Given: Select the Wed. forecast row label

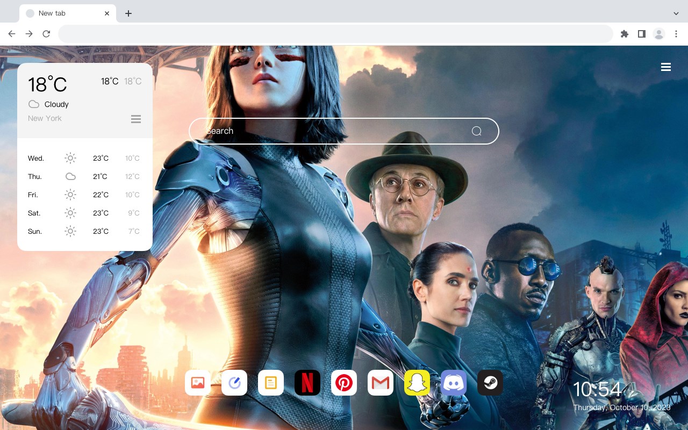Looking at the screenshot, I should click(x=36, y=158).
